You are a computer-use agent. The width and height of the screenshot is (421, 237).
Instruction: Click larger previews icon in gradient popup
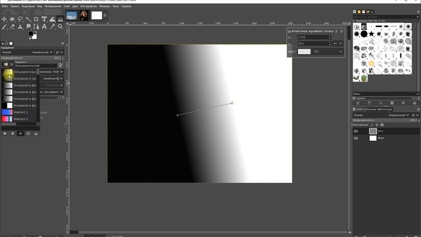(x=12, y=134)
